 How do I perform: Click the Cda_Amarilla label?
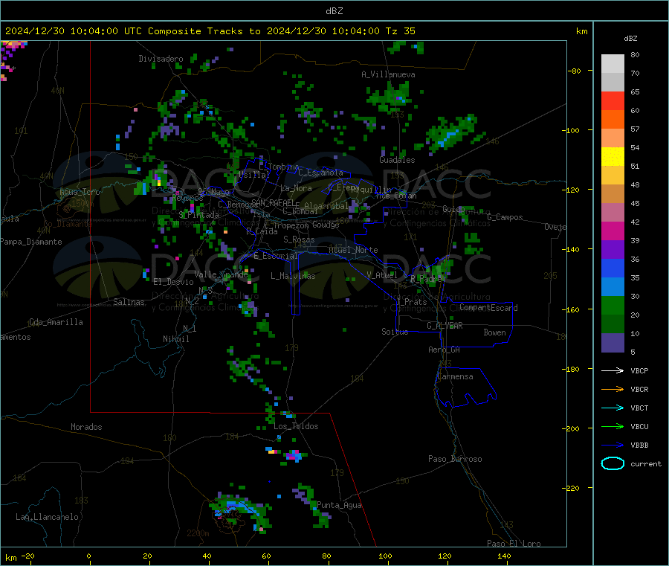(56, 322)
